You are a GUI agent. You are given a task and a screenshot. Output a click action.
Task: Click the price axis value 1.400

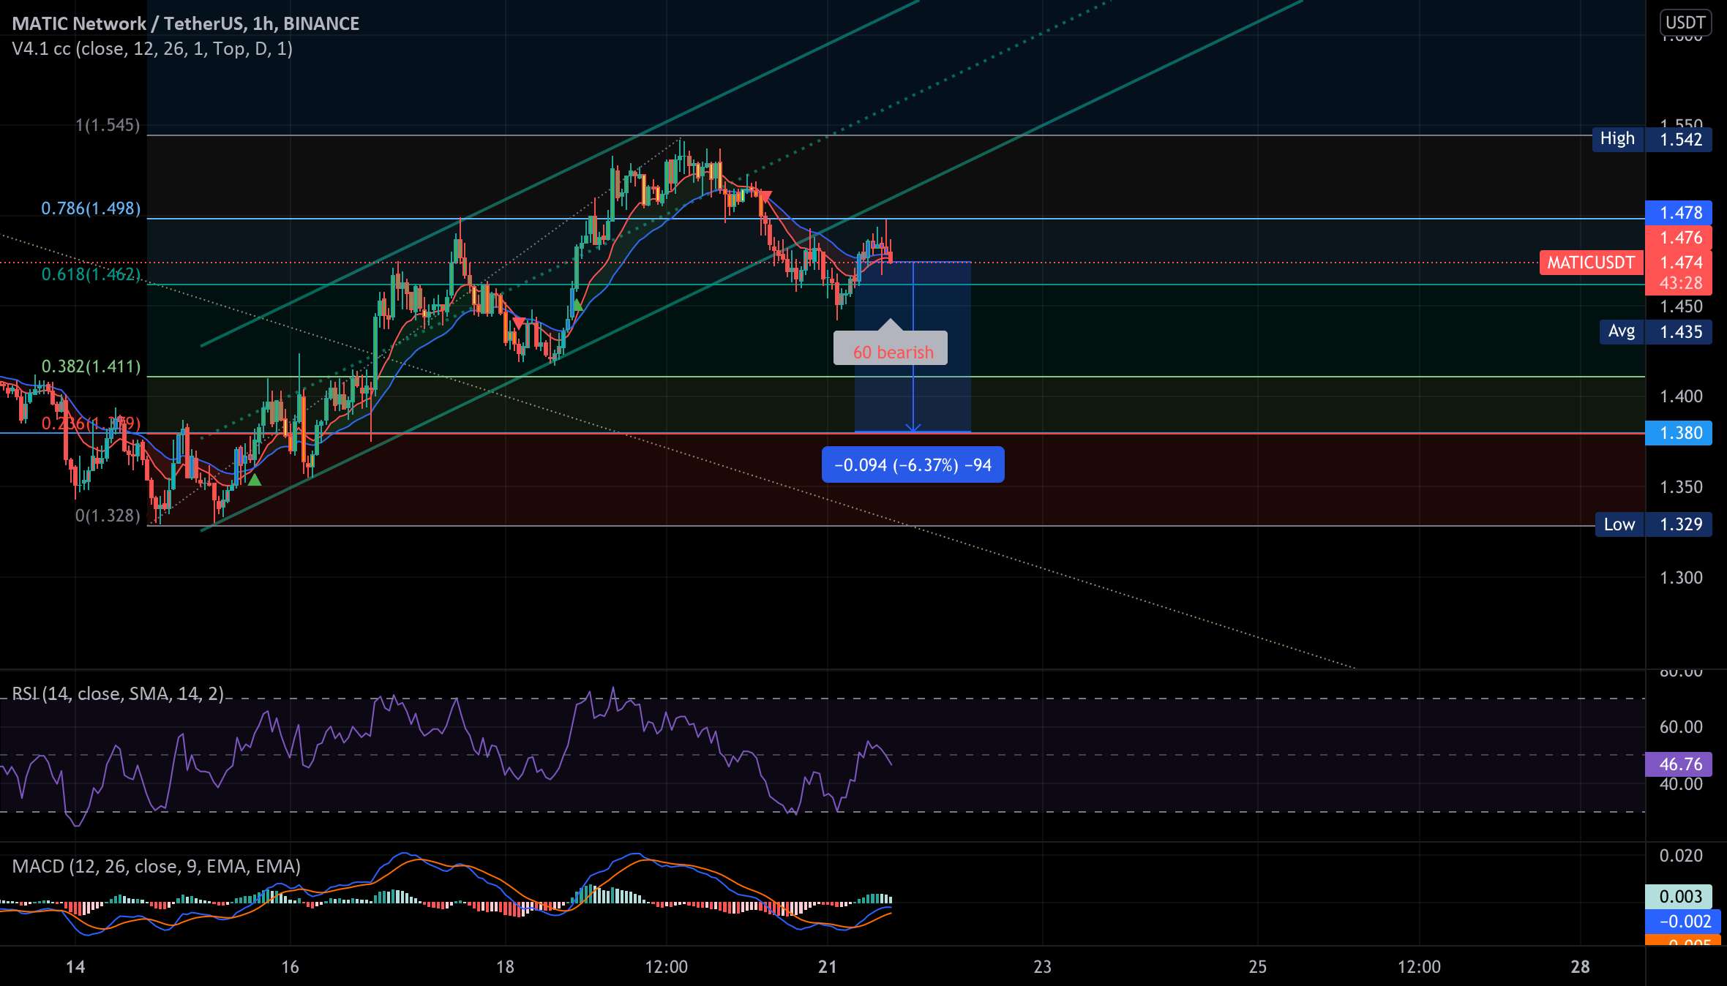point(1681,396)
